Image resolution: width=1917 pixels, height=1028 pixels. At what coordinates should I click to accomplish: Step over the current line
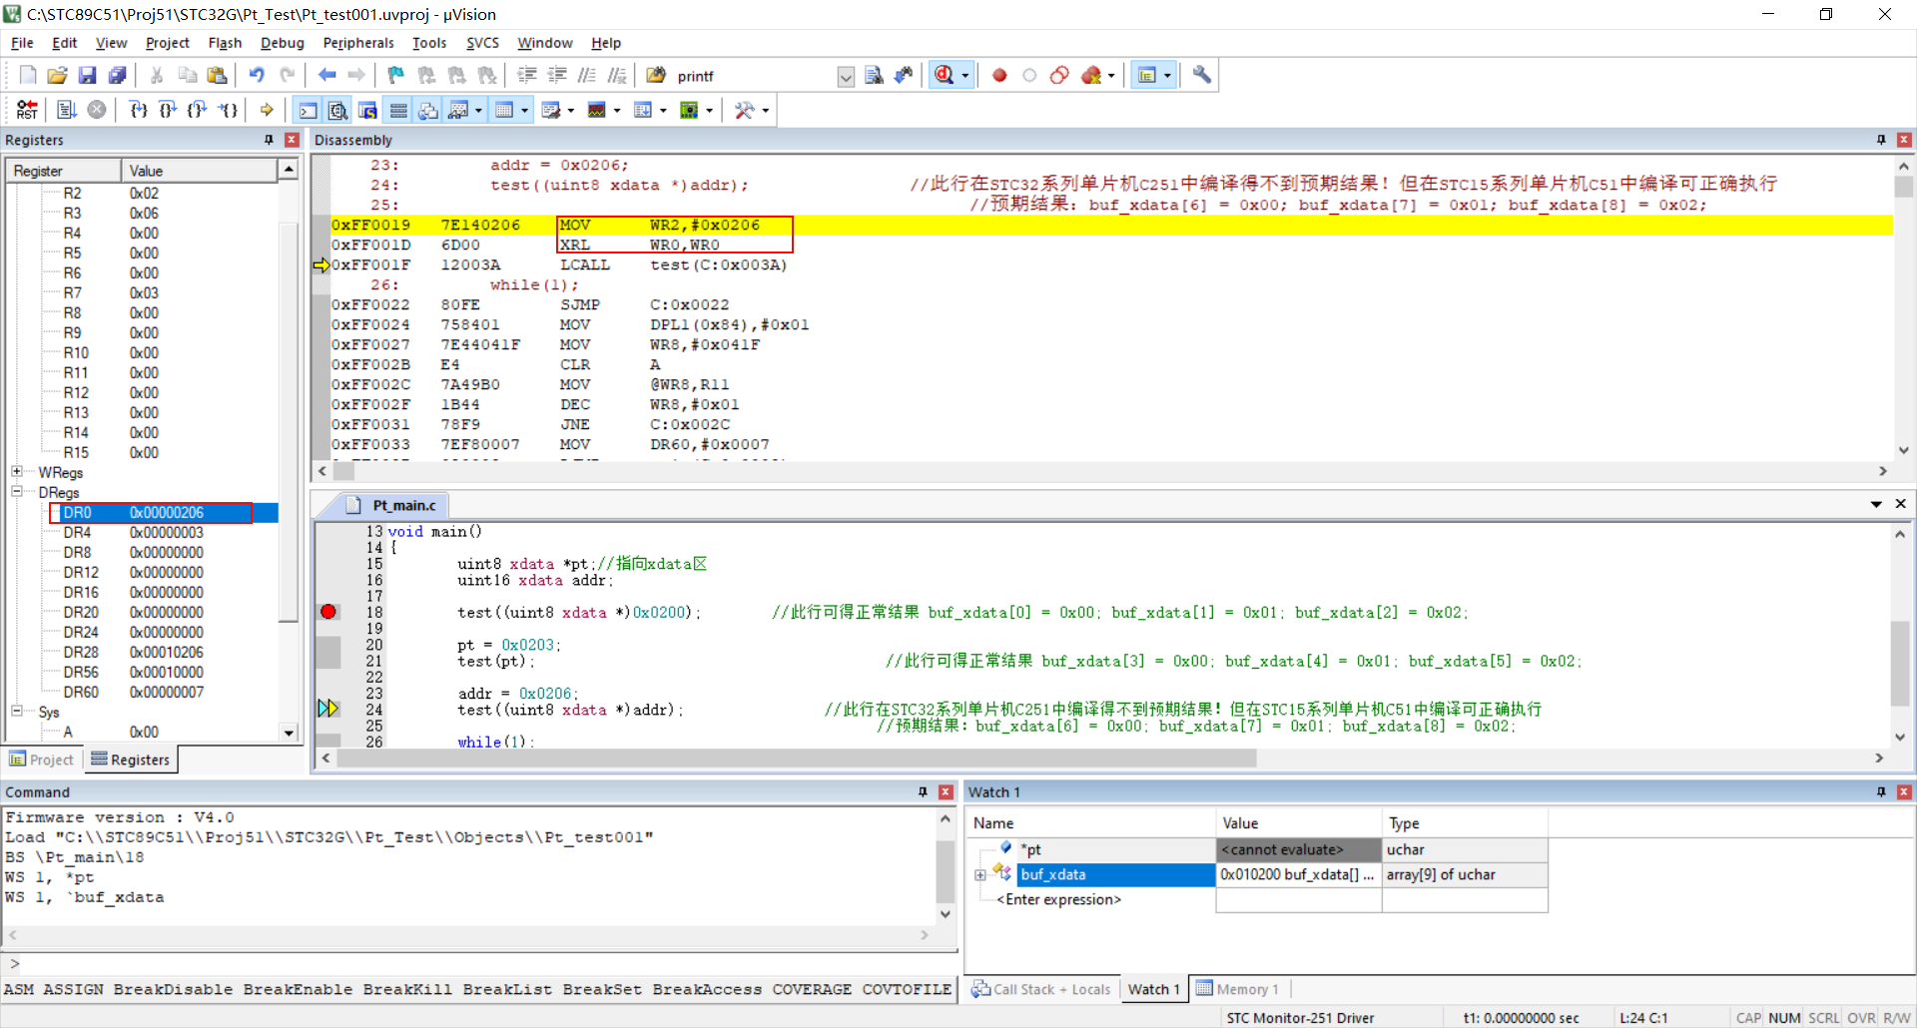(x=169, y=110)
